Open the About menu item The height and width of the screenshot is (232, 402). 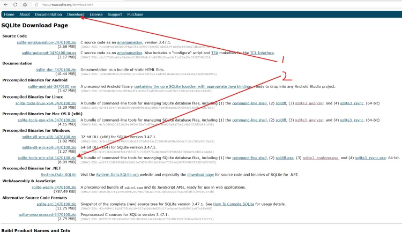[25, 14]
